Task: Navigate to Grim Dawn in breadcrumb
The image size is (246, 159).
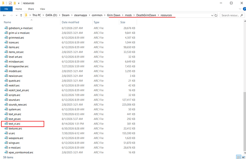Action: [114, 15]
